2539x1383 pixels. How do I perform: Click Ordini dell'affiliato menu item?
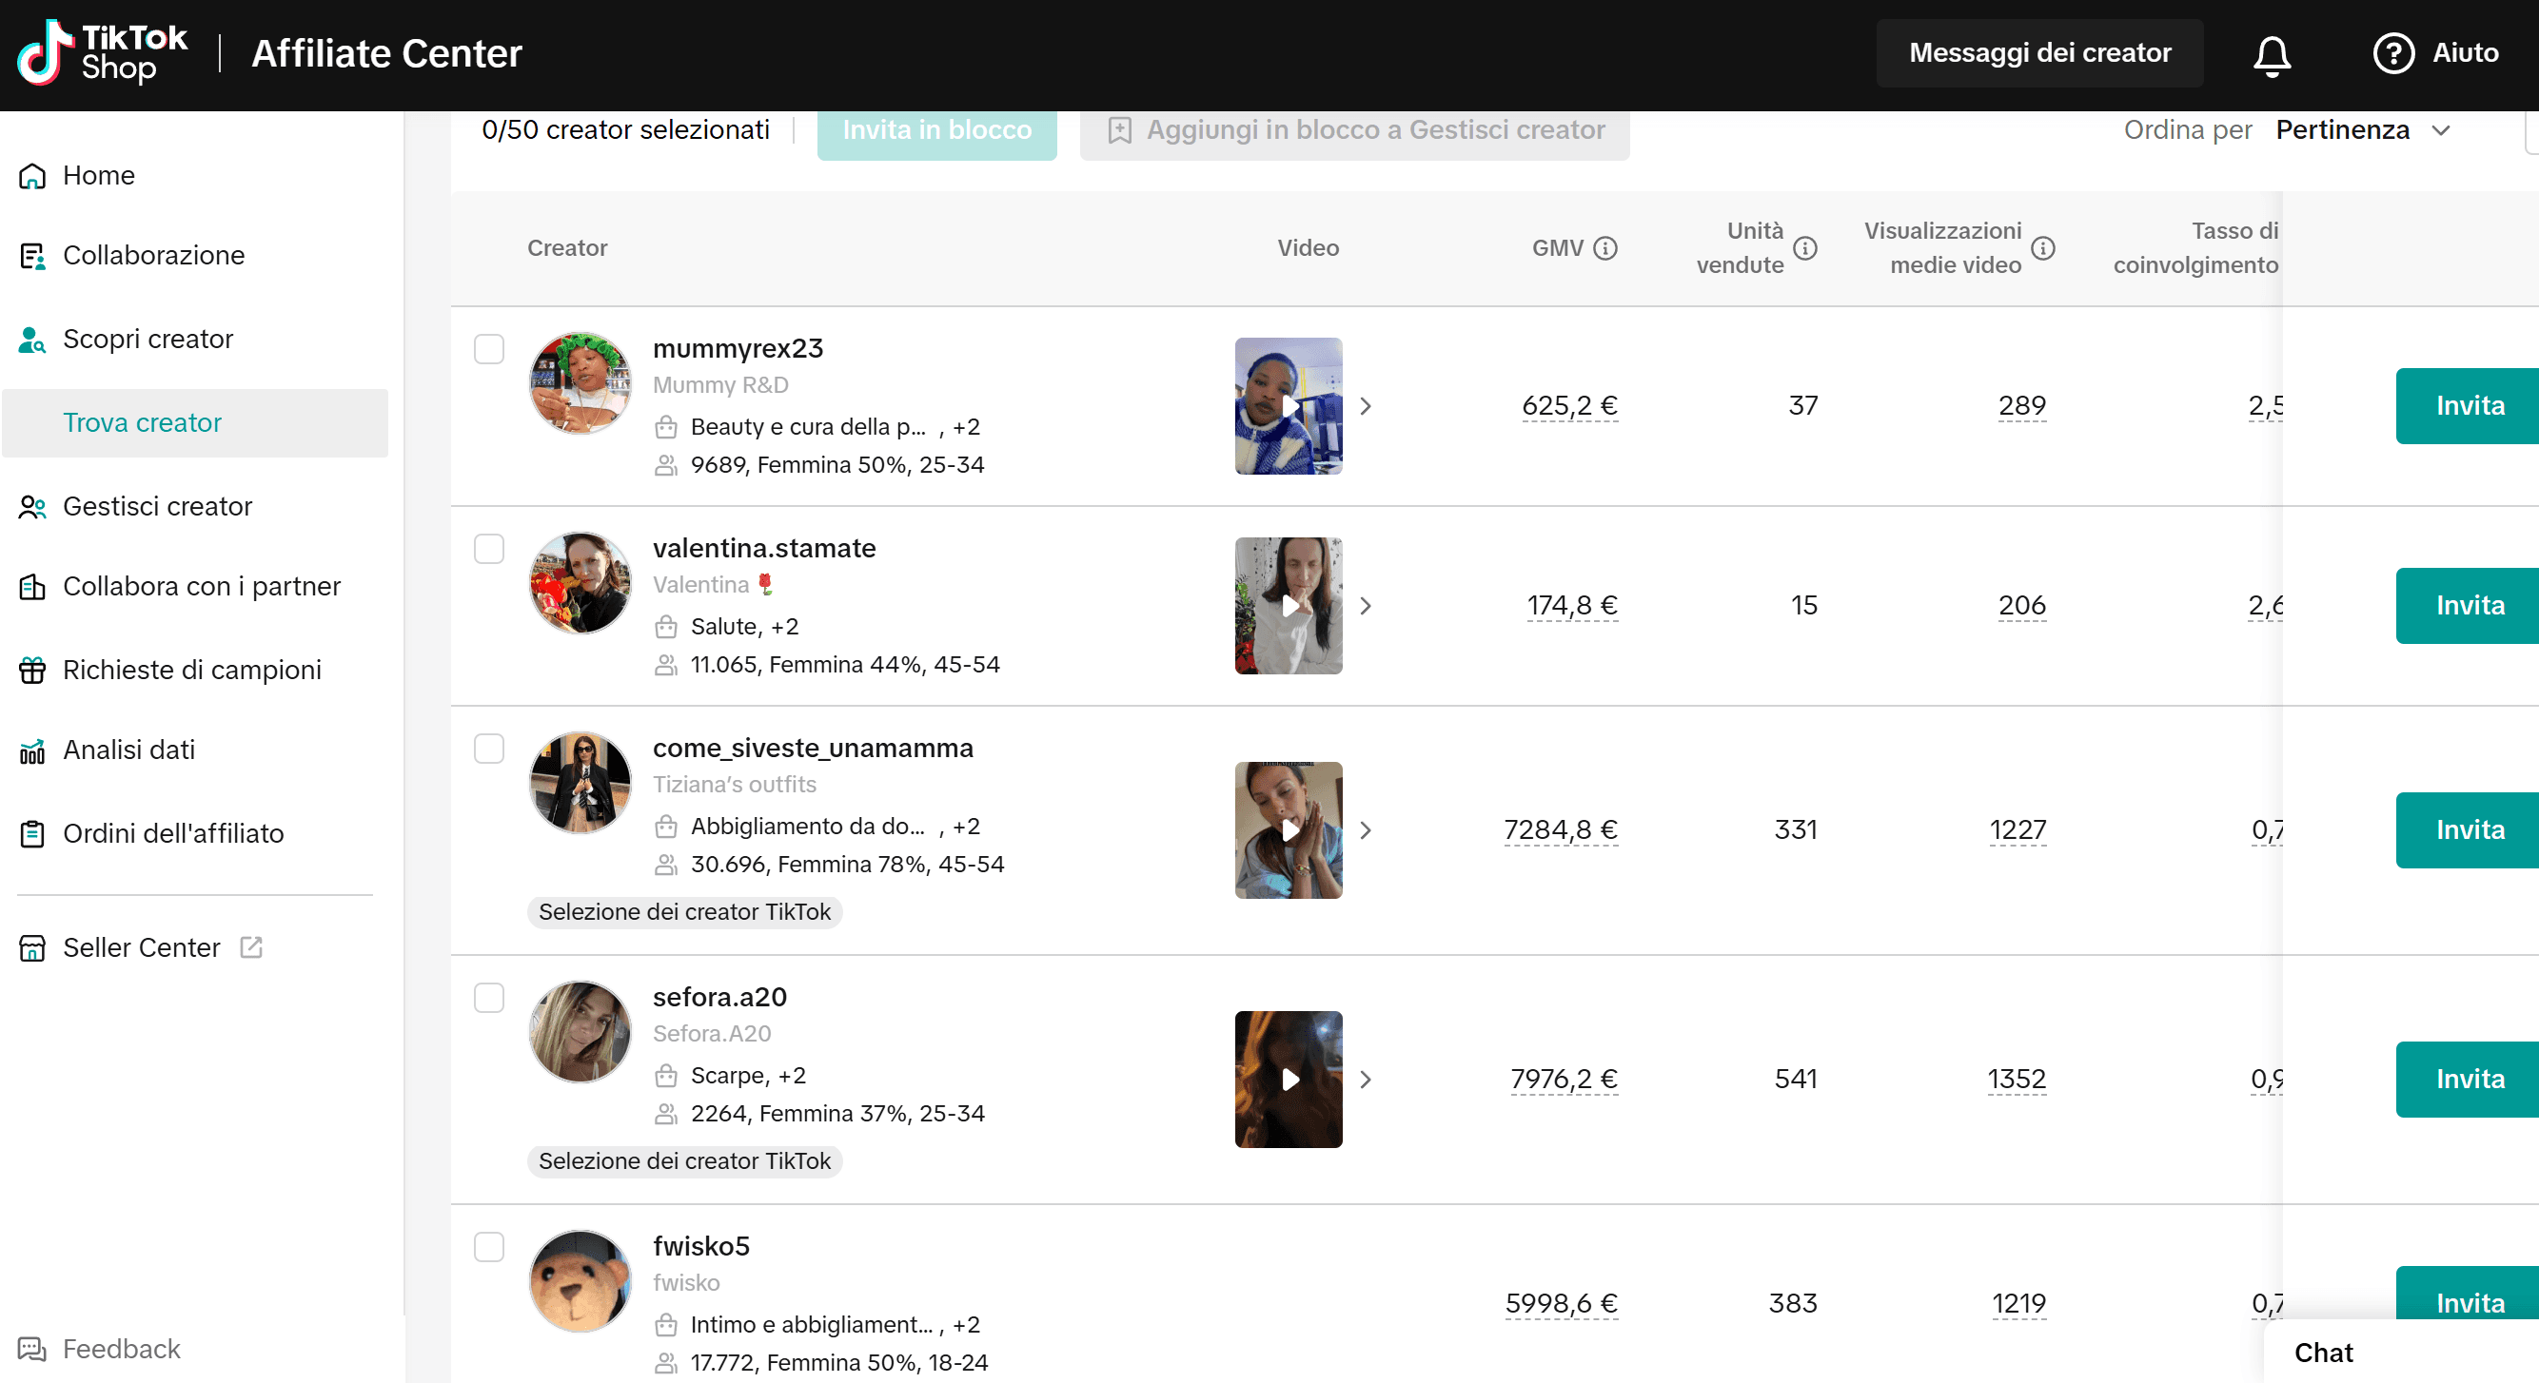pyautogui.click(x=173, y=833)
